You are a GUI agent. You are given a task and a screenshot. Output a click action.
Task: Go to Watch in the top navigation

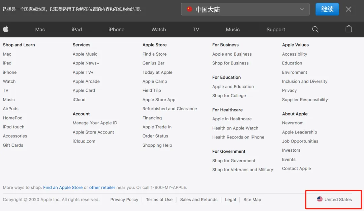(158, 29)
